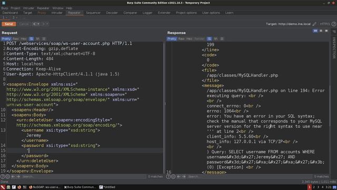The width and height of the screenshot is (337, 190).
Task: Select Raw view in Request panel
Action: pyautogui.click(x=16, y=39)
